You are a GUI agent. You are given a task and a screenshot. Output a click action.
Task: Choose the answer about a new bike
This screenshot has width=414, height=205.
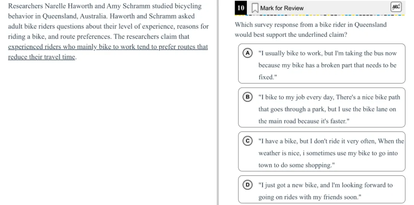coord(325,191)
